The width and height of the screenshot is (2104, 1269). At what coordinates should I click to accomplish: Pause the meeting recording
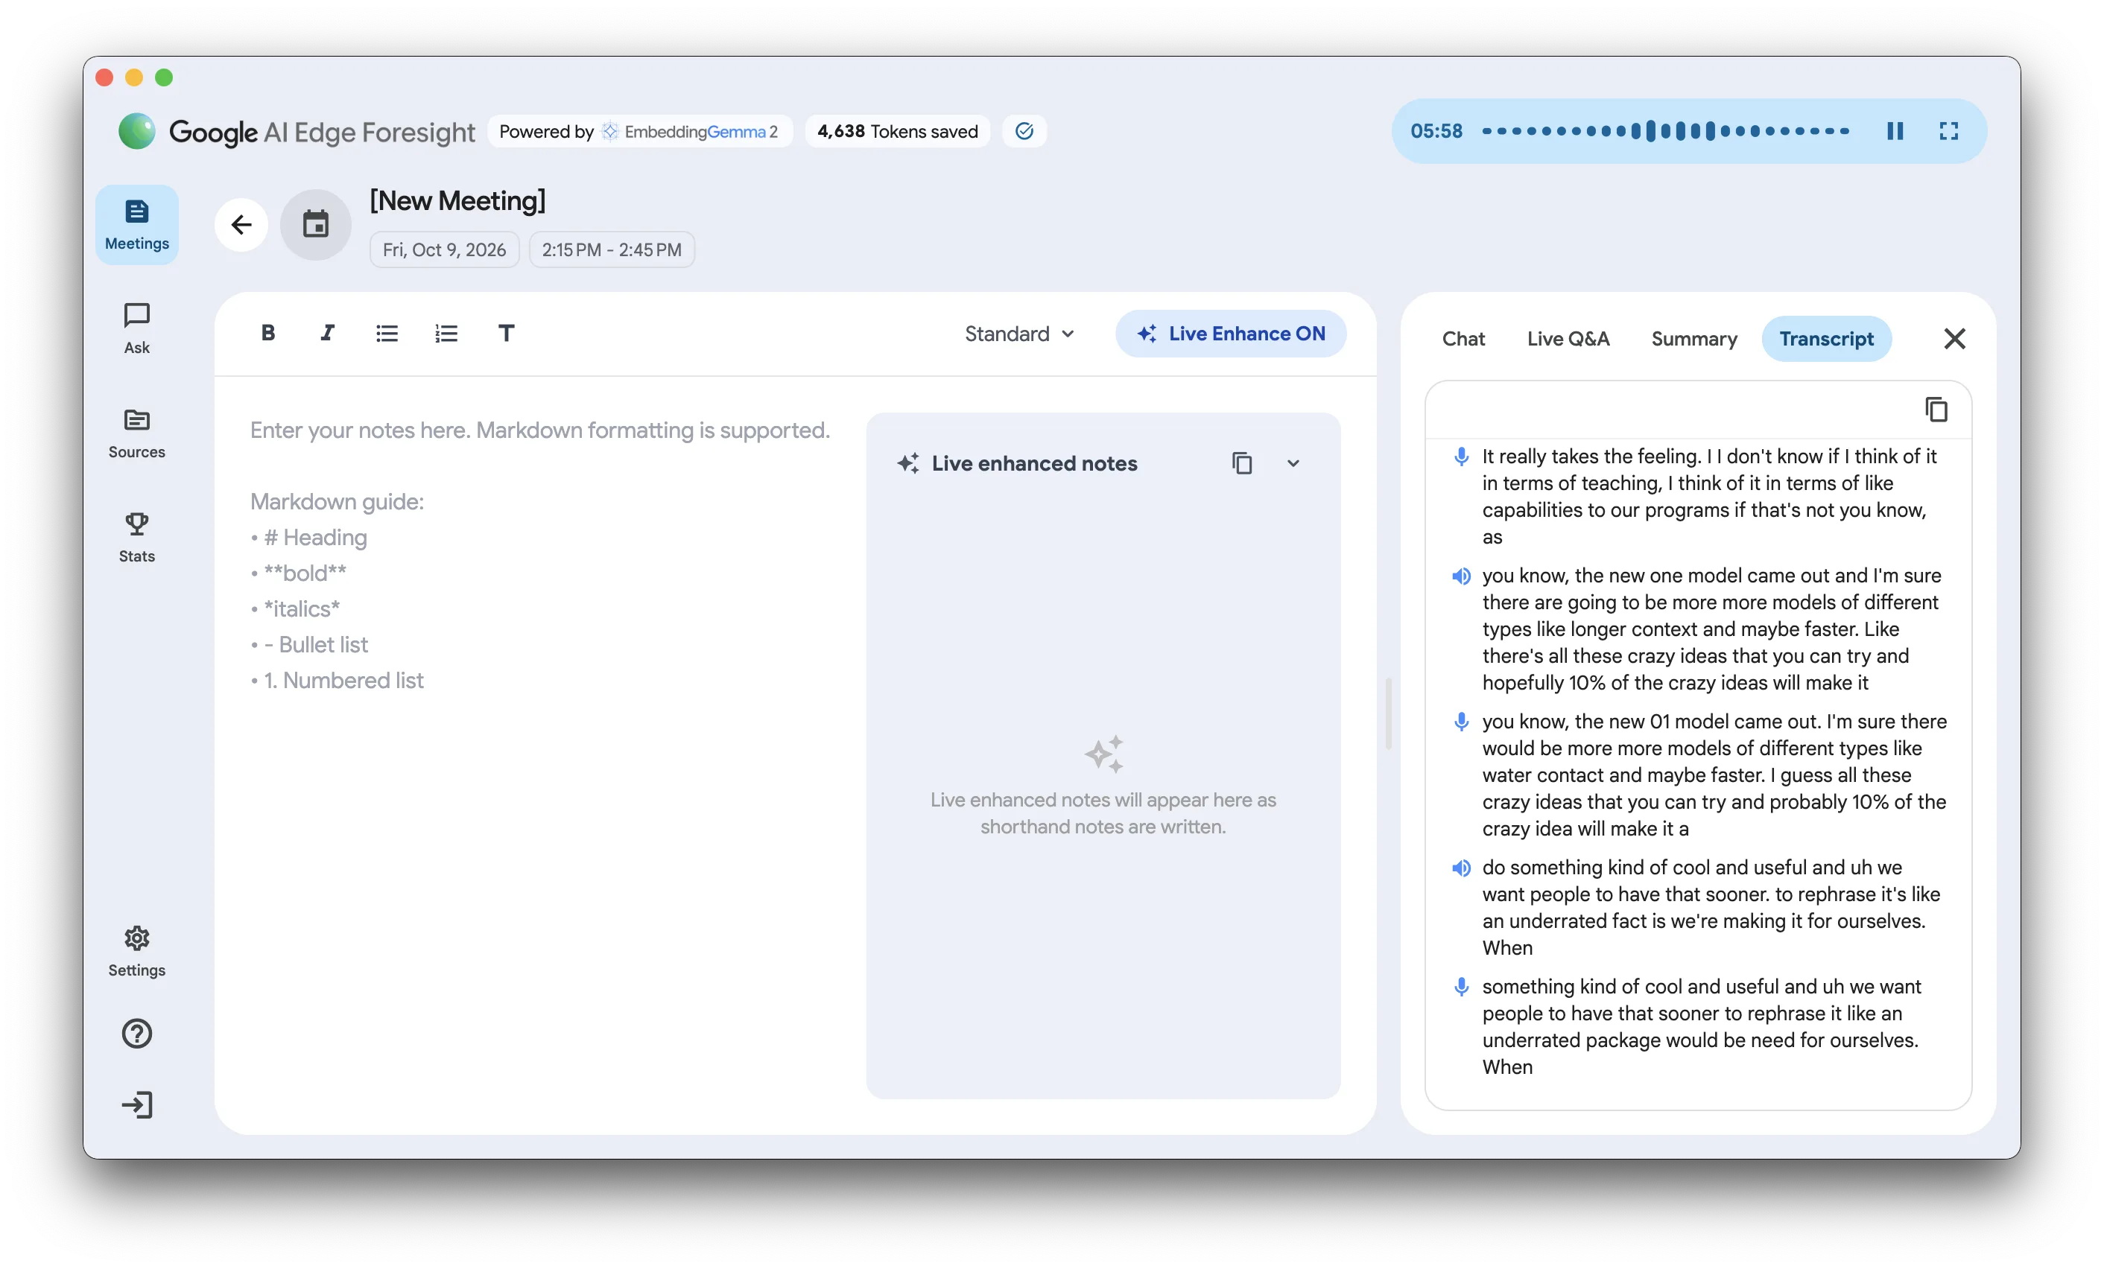click(1895, 130)
